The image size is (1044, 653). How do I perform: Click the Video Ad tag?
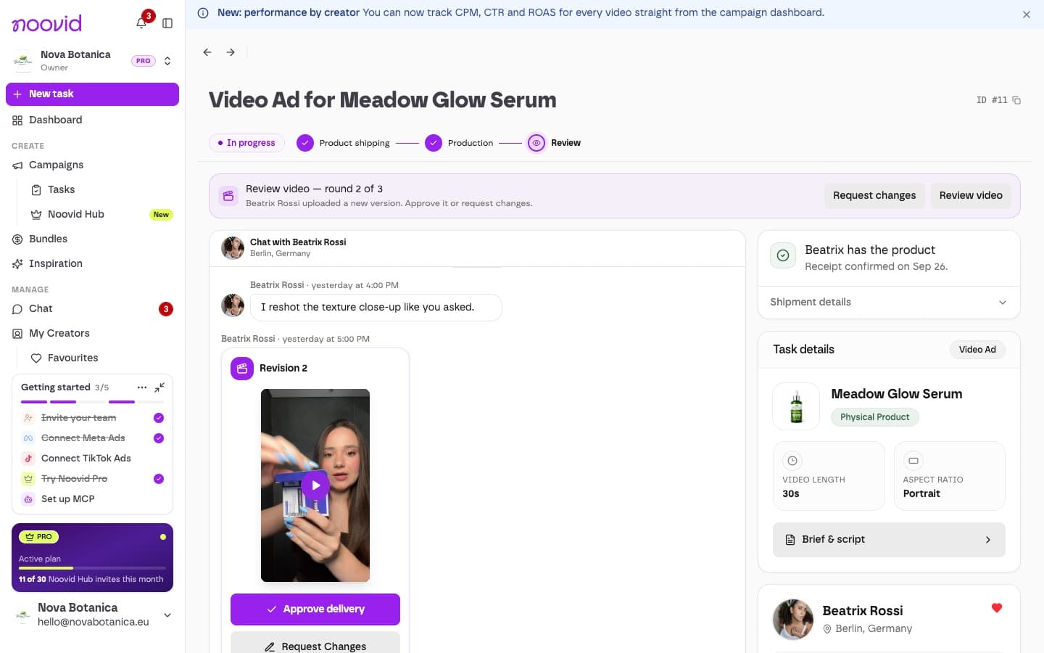(977, 350)
